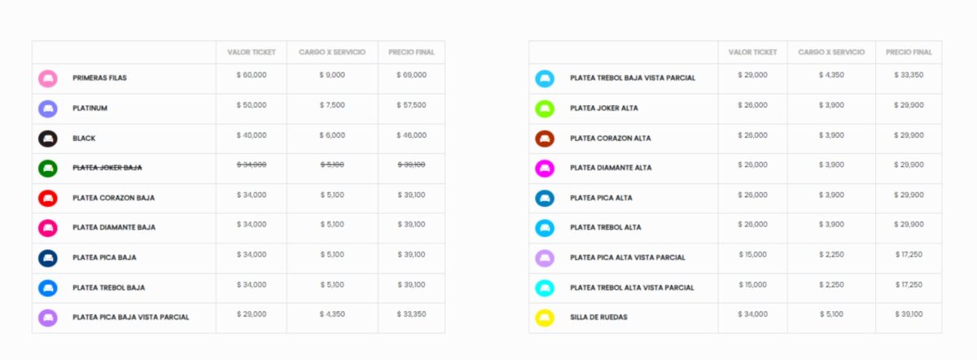Select the Platea Diamante Baja row label
This screenshot has height=360, width=977.
click(114, 228)
